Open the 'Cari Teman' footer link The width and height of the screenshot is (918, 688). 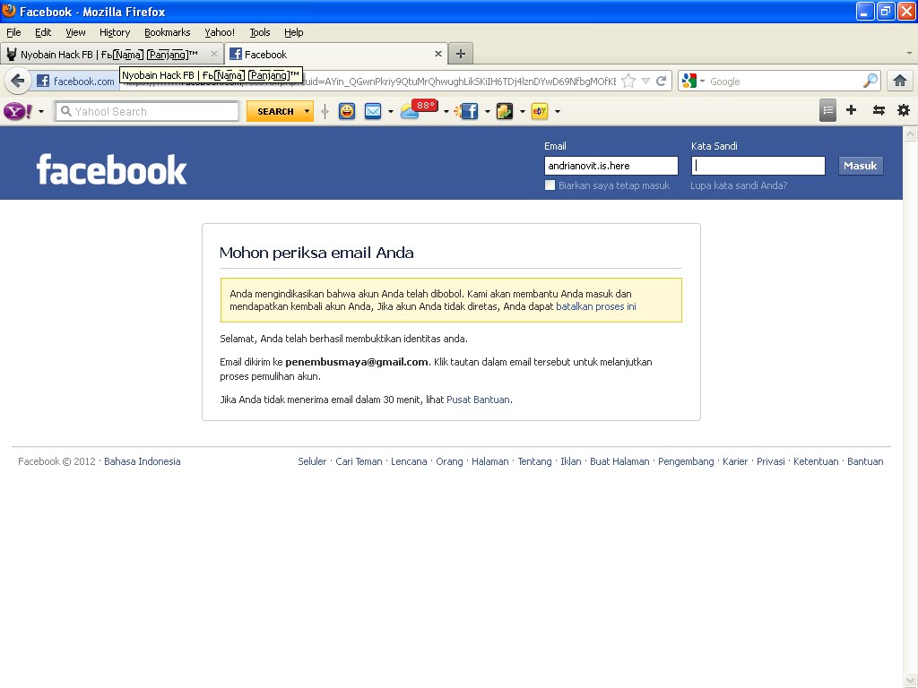pyautogui.click(x=359, y=461)
